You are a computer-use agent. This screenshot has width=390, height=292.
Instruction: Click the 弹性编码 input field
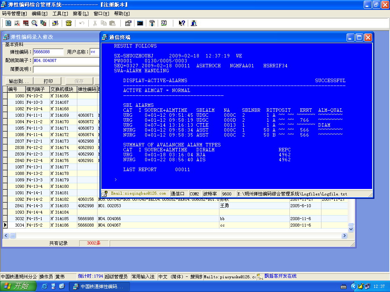[48, 52]
